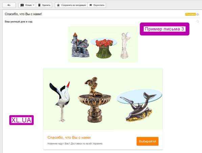Click the bronze fountain image
202x153 pixels.
pyautogui.click(x=94, y=100)
